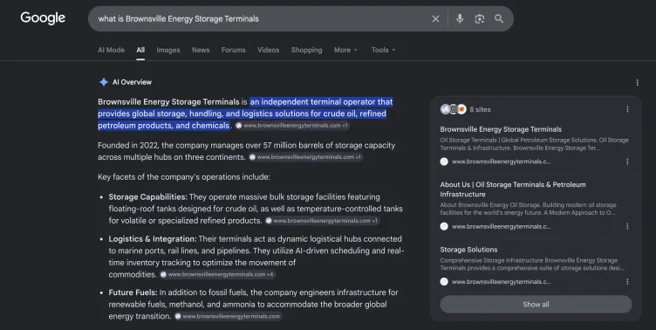This screenshot has width=656, height=330.
Task: Switch to Images tab
Action: 168,50
